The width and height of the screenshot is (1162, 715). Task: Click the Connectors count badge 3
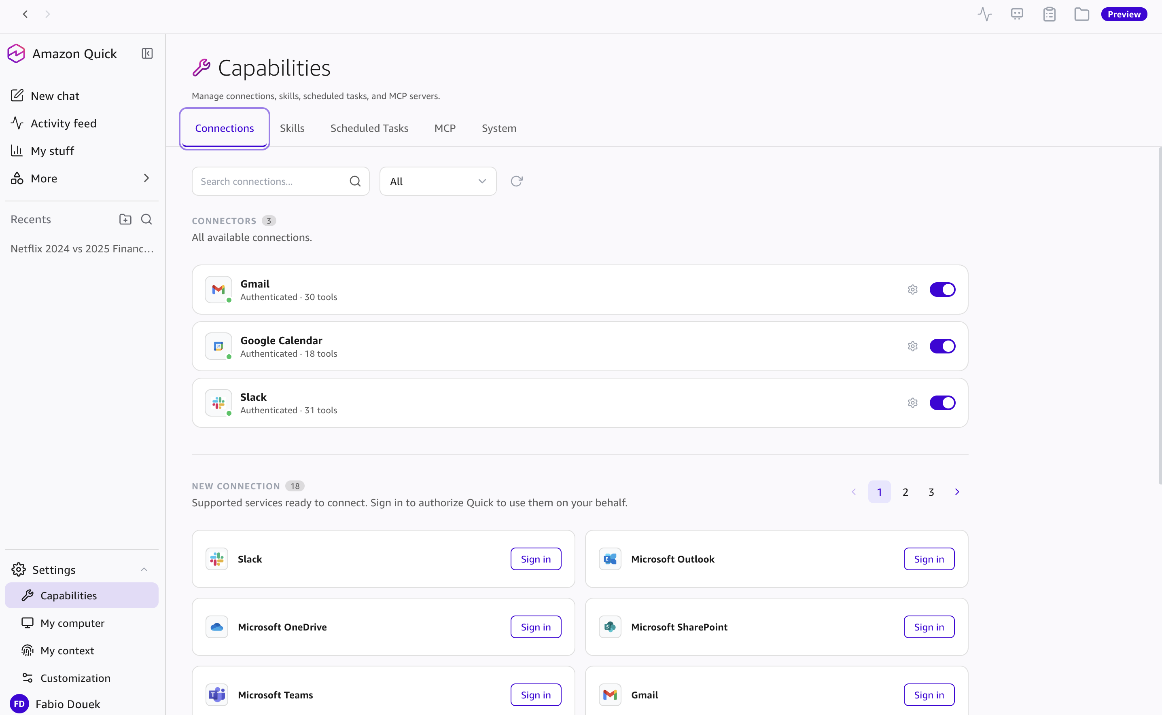tap(269, 221)
